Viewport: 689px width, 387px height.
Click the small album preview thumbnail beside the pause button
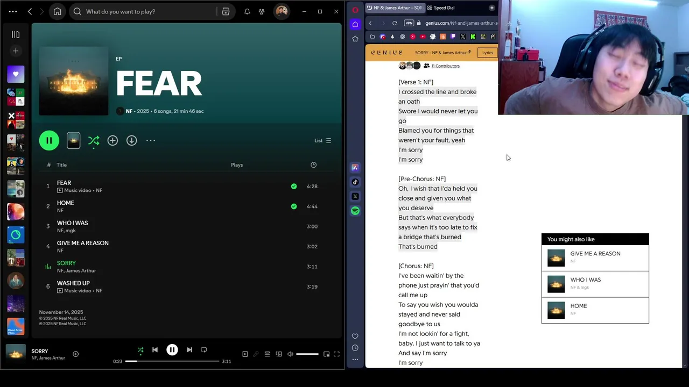pyautogui.click(x=74, y=140)
